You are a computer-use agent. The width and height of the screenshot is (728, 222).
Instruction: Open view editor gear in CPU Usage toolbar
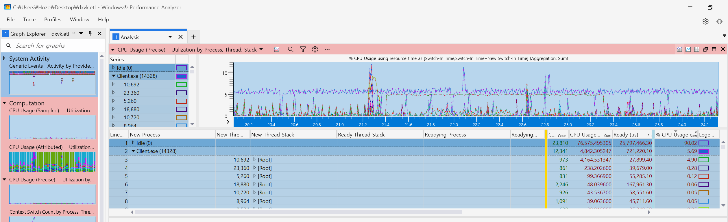point(315,50)
